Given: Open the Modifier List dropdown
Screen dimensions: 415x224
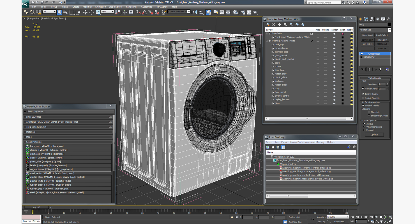Looking at the screenshot, I should click(x=389, y=30).
